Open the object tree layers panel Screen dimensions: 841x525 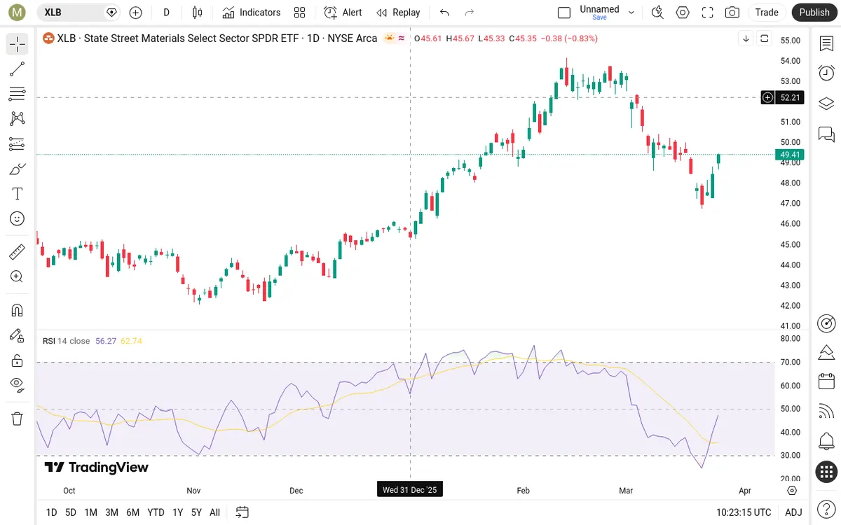coord(826,104)
